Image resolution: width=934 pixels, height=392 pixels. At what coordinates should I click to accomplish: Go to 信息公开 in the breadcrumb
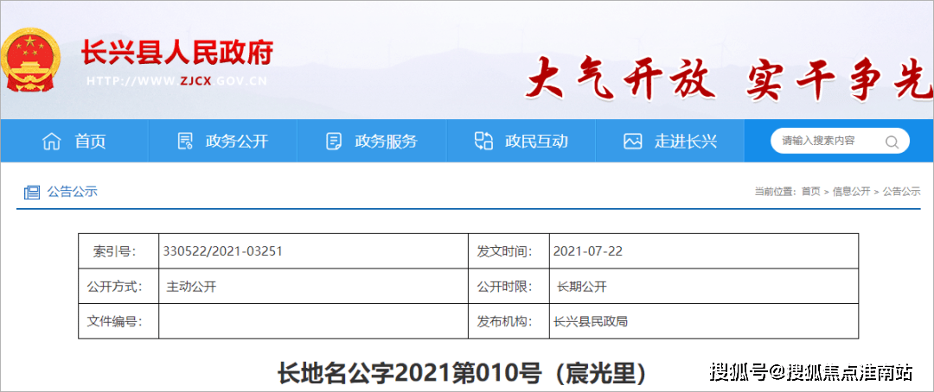(851, 192)
